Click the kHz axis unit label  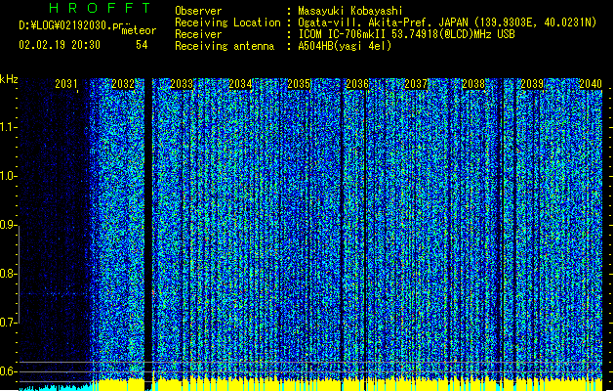point(9,79)
